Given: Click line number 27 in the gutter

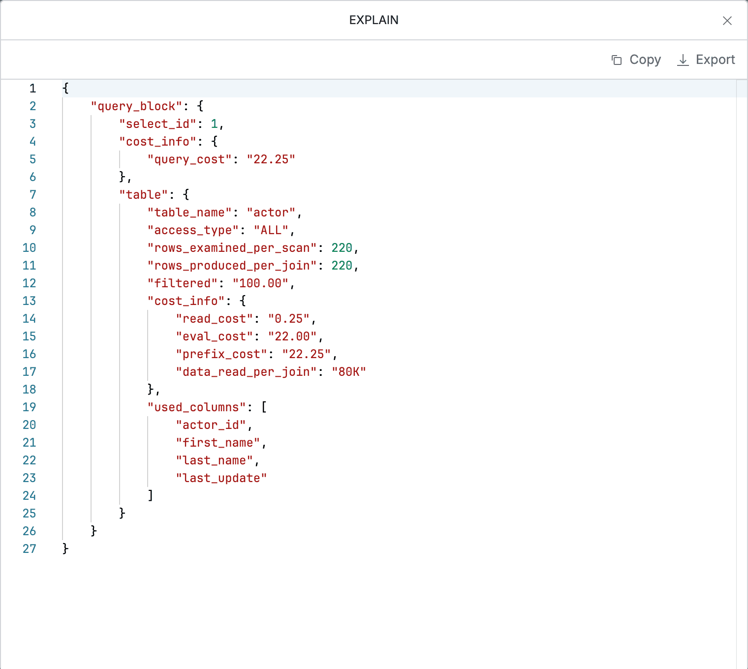Looking at the screenshot, I should 29,548.
